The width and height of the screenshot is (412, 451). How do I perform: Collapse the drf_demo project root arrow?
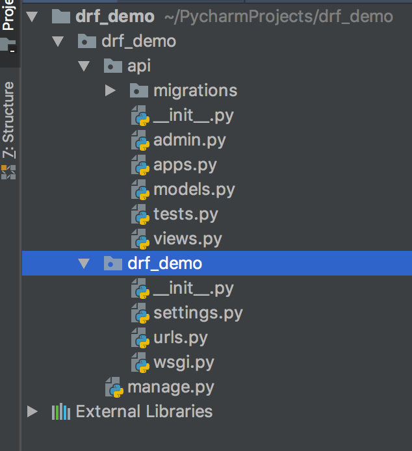(x=32, y=17)
